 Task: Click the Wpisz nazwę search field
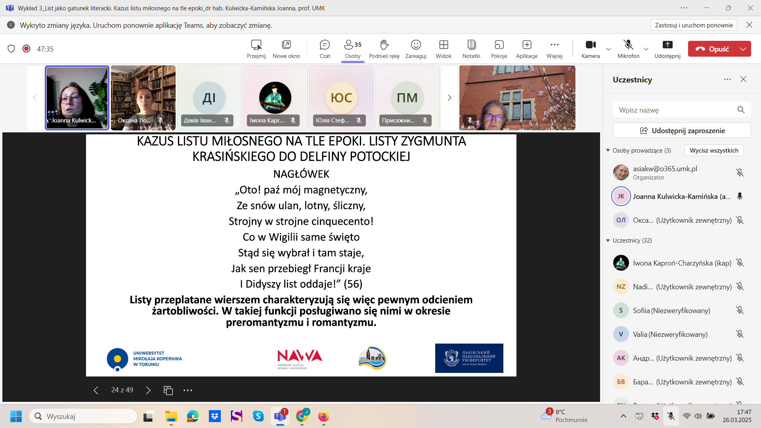click(674, 110)
